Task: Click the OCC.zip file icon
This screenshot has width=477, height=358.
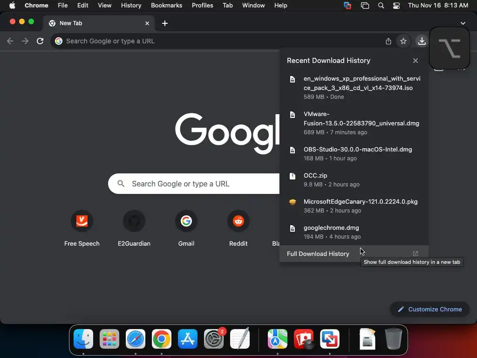Action: (293, 176)
